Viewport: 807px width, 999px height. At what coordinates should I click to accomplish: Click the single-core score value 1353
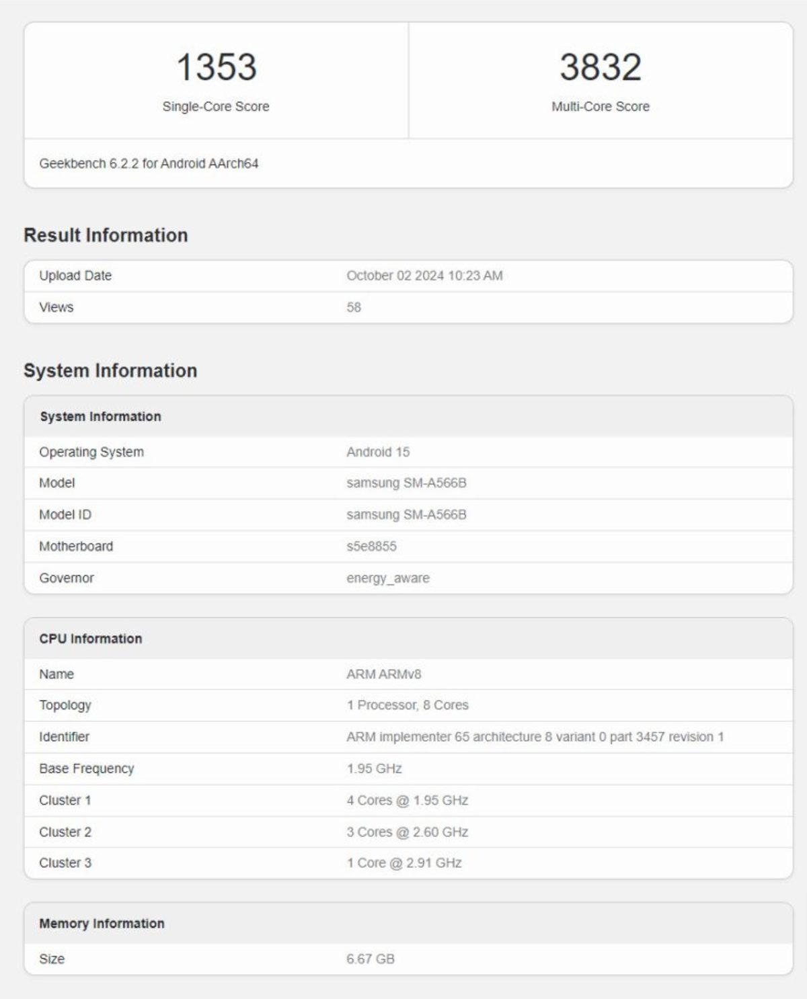[216, 67]
